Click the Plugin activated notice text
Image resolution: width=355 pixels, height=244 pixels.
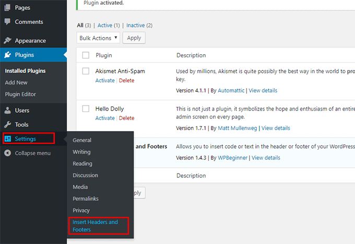(104, 3)
